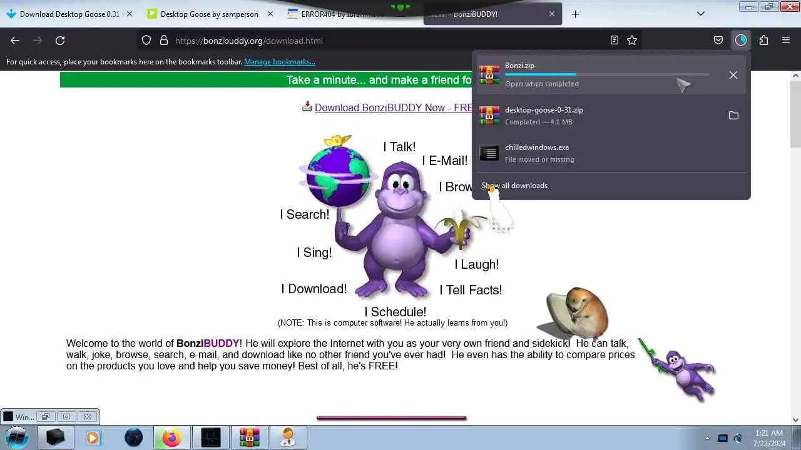Viewport: 801px width, 450px height.
Task: Show desktop-goose-0-31.zip in its folder
Action: [733, 116]
